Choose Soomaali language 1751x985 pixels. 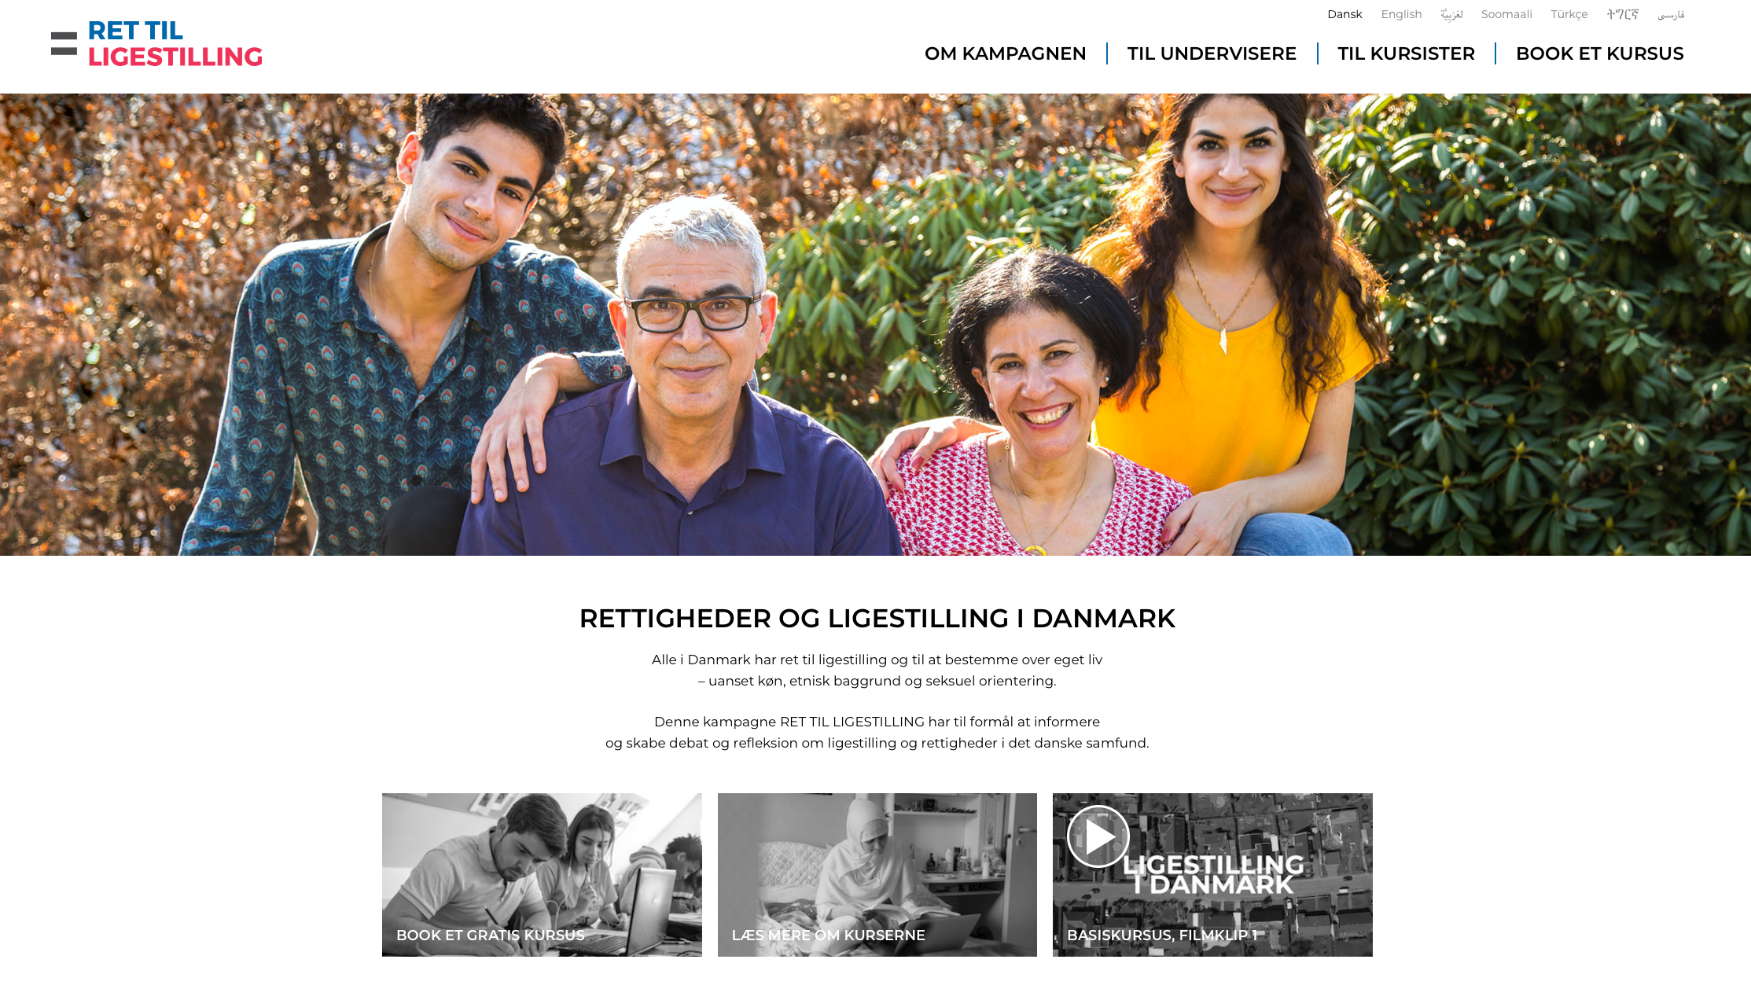1506,14
